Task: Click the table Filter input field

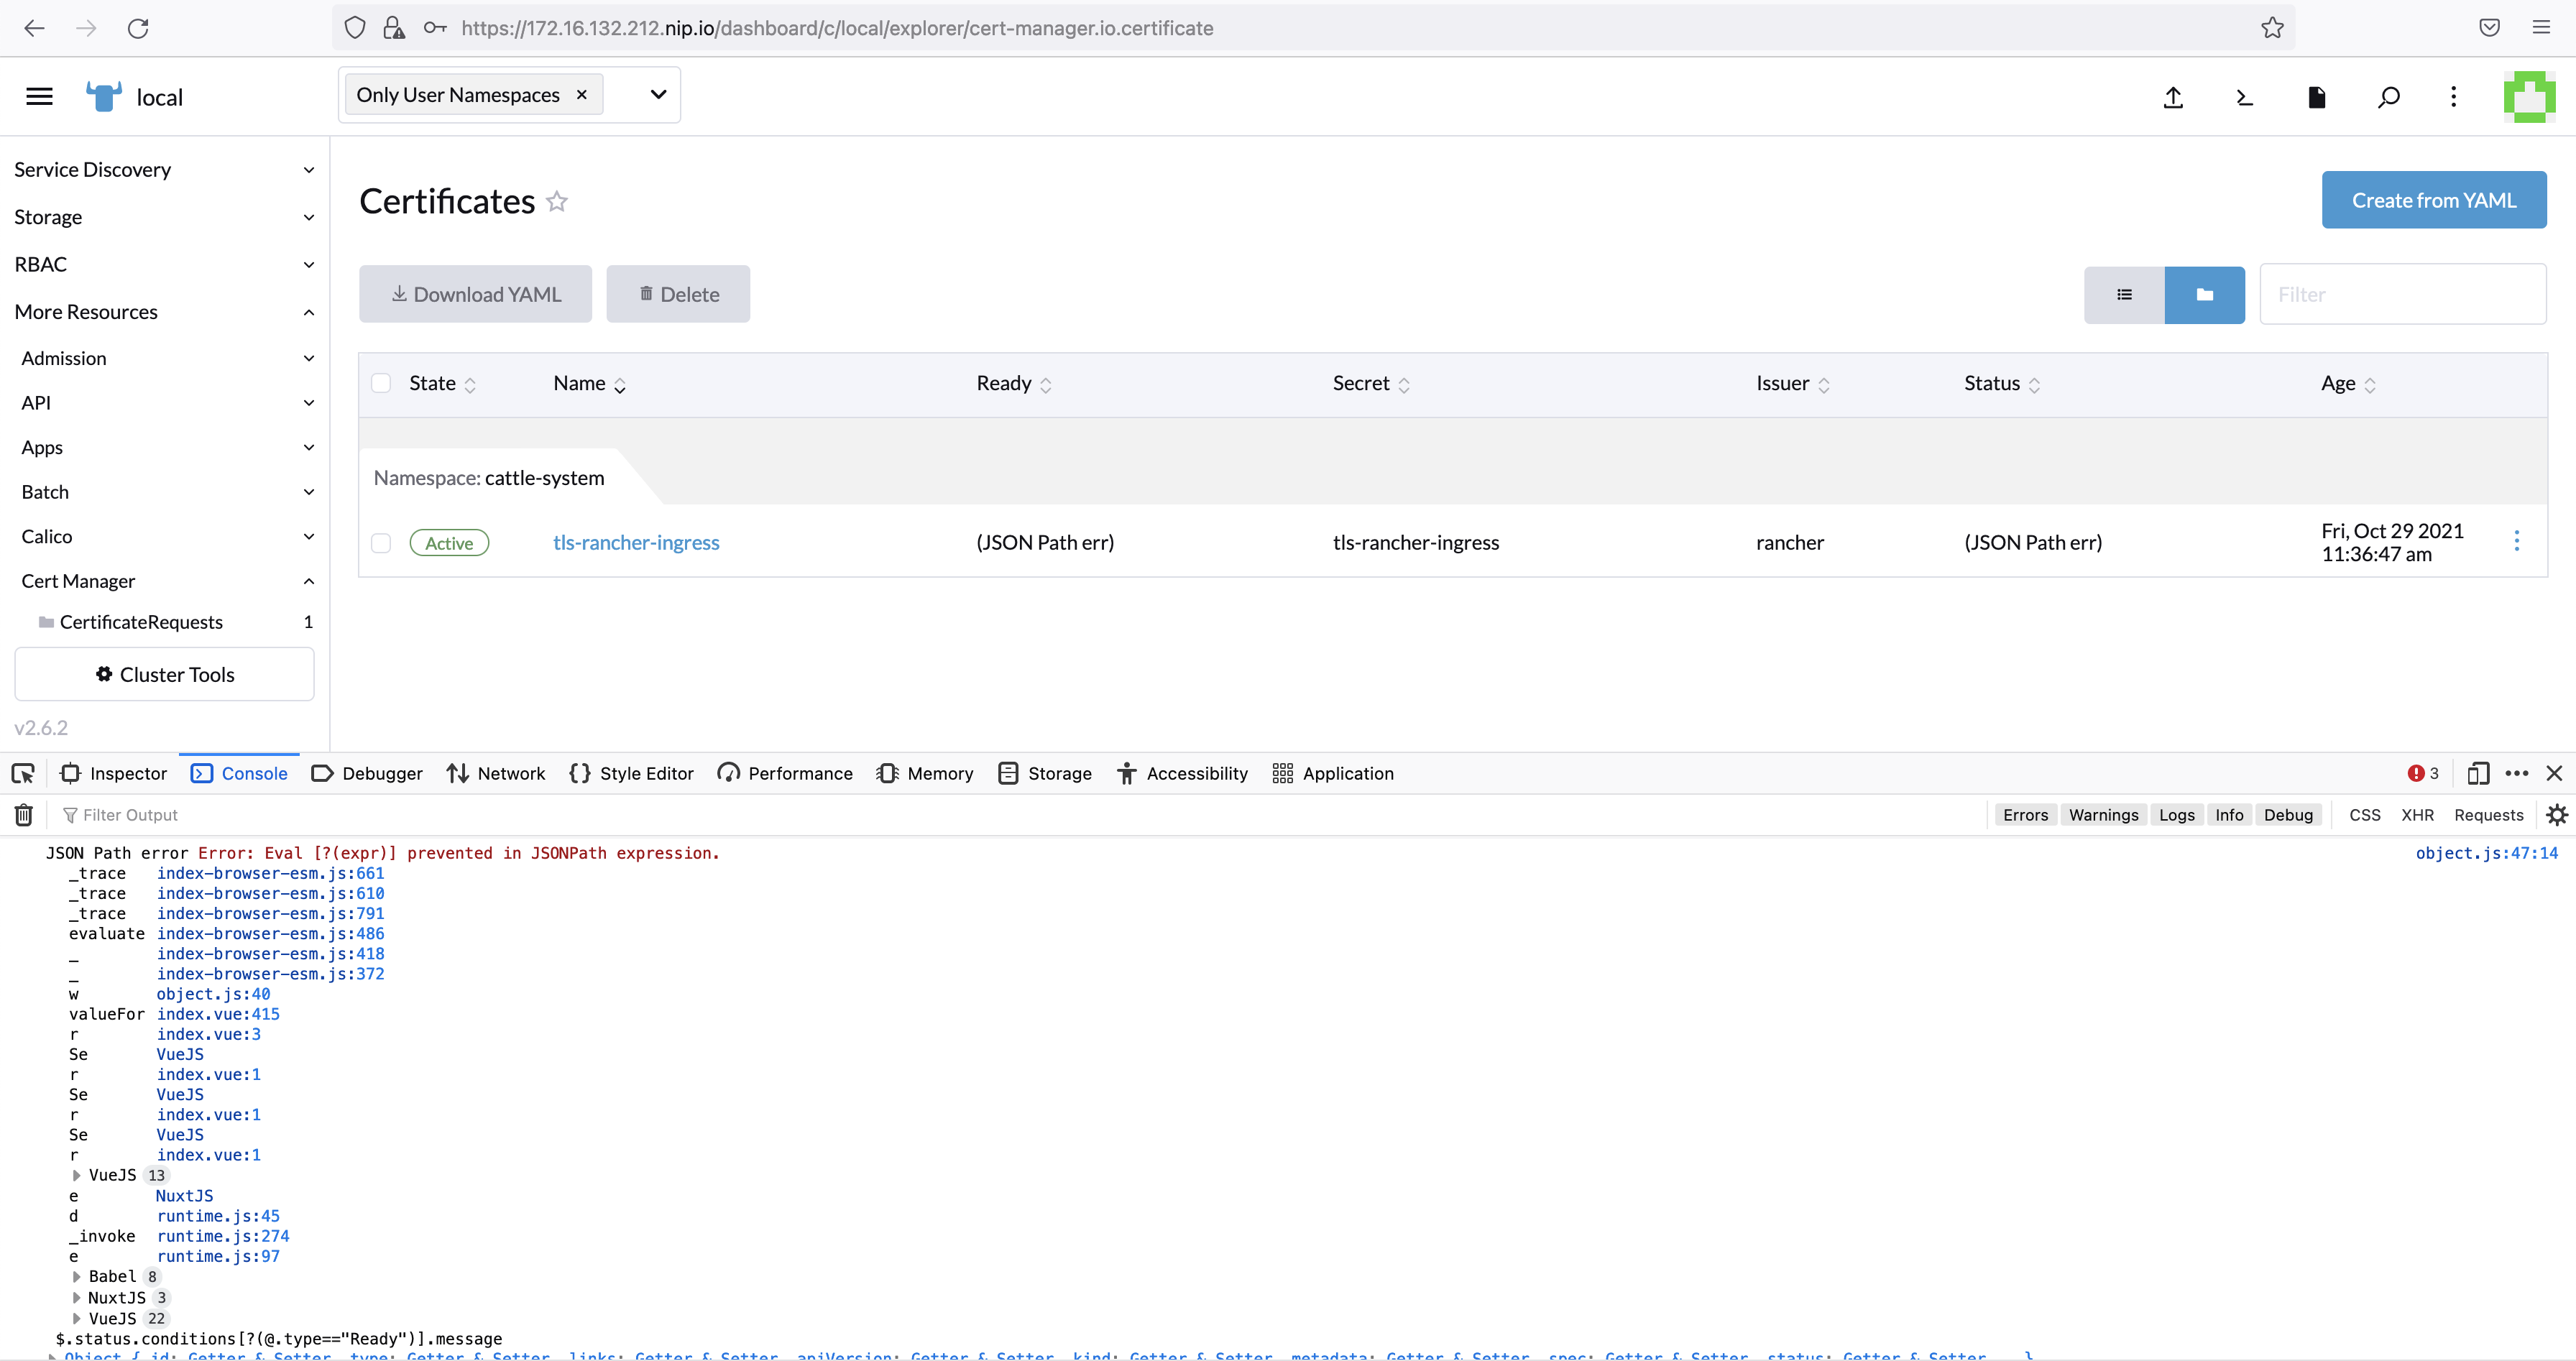Action: click(x=2402, y=295)
